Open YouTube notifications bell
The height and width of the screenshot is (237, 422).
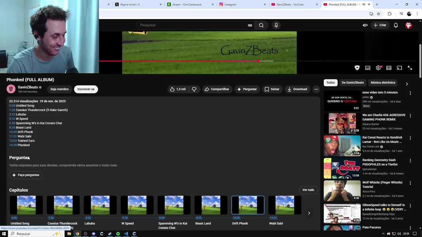(x=396, y=25)
